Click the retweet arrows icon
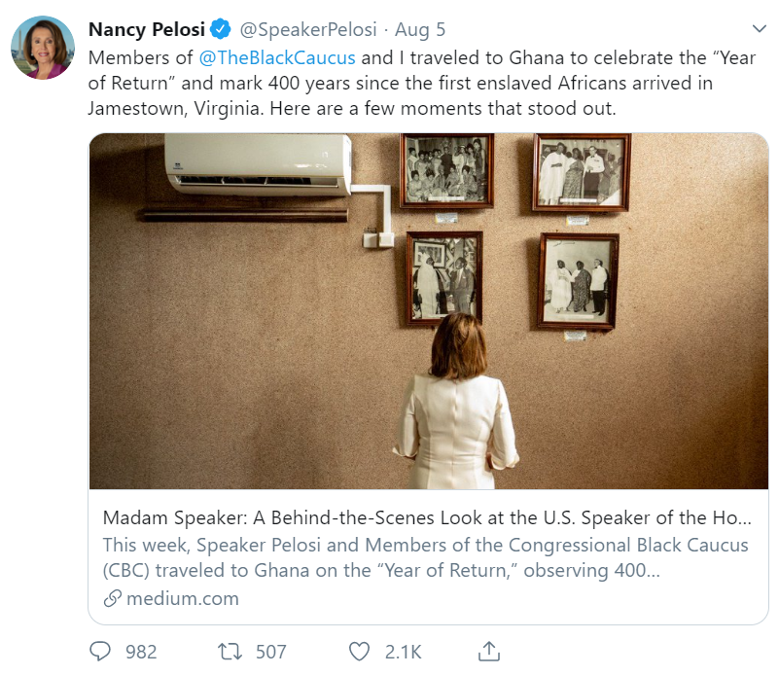This screenshot has height=675, width=779. (x=231, y=651)
